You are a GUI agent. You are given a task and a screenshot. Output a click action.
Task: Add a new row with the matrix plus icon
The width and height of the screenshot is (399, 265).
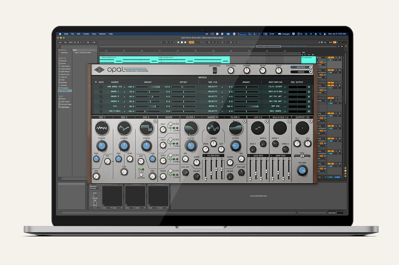[96, 82]
